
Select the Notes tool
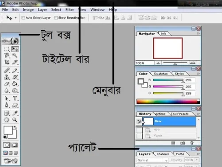[7, 113]
